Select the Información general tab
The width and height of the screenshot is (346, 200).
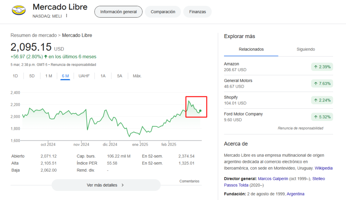(119, 12)
